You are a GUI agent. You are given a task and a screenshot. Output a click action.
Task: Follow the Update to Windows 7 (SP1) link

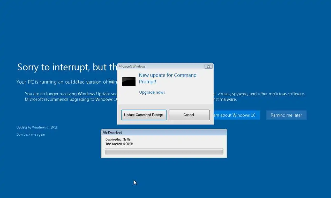pyautogui.click(x=37, y=127)
